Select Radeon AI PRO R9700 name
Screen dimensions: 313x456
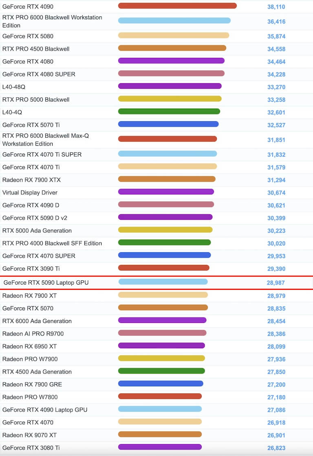point(33,334)
